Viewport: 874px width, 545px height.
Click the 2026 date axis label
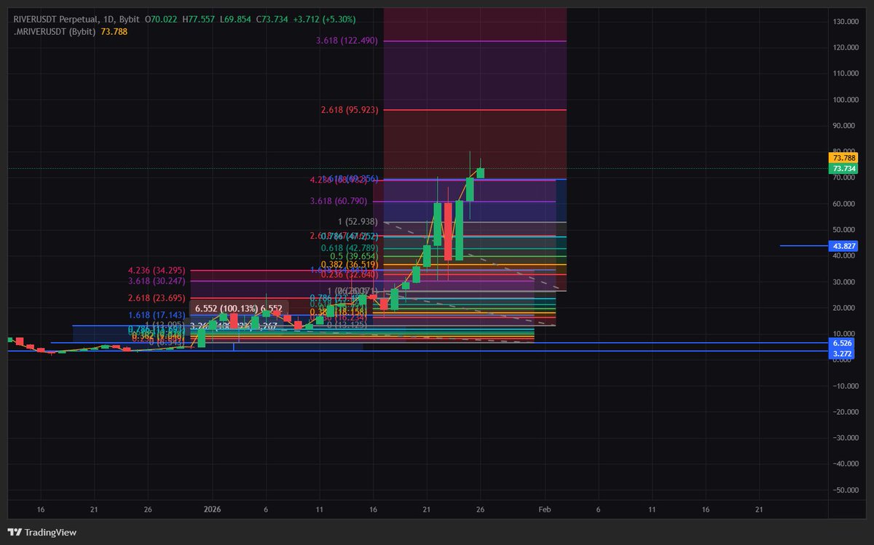(x=212, y=510)
